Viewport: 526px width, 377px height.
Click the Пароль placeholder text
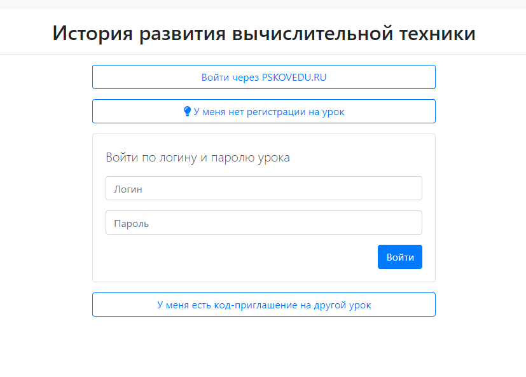coord(131,224)
